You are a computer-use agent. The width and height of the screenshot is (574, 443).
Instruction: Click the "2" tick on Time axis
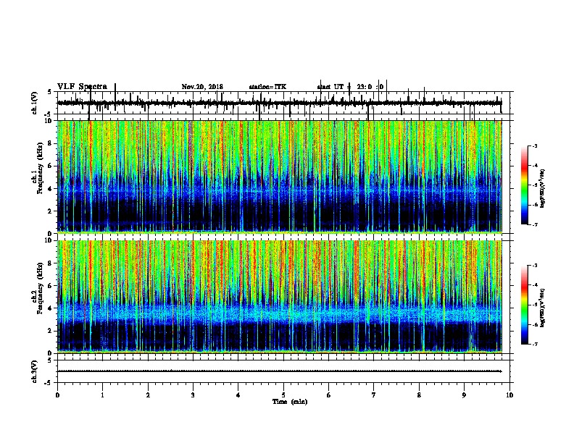point(148,395)
